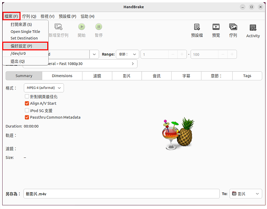Click the HandBrake cocktail and pineapple logo
Image resolution: width=267 pixels, height=209 pixels.
tap(178, 134)
